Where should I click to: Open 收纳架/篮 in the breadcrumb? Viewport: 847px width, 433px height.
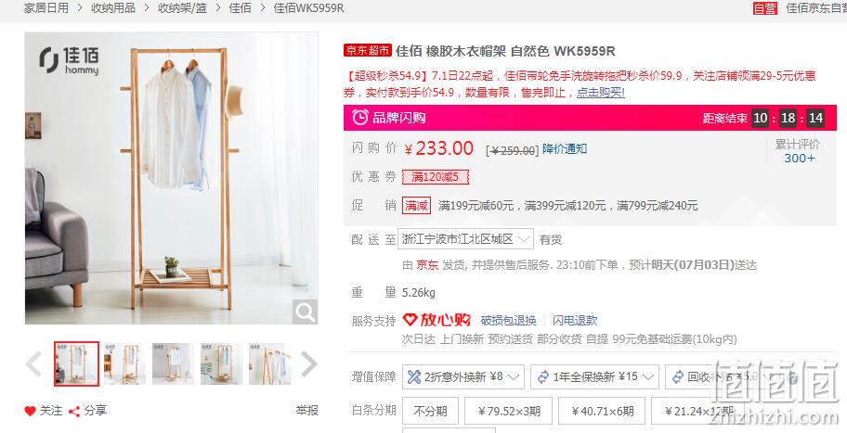(182, 8)
